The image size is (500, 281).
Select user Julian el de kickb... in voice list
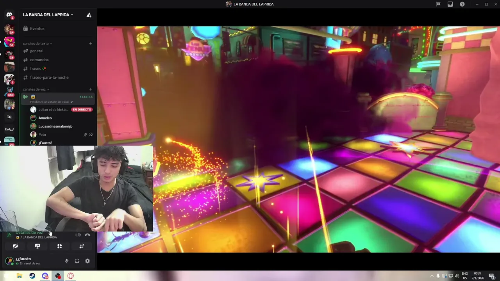pyautogui.click(x=53, y=110)
